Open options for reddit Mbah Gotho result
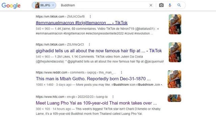This screenshot has width=216, height=121. tap(122, 73)
